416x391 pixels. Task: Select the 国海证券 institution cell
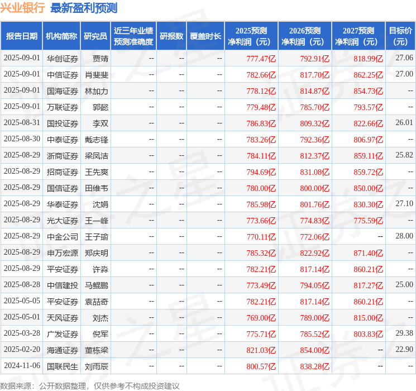pyautogui.click(x=63, y=91)
